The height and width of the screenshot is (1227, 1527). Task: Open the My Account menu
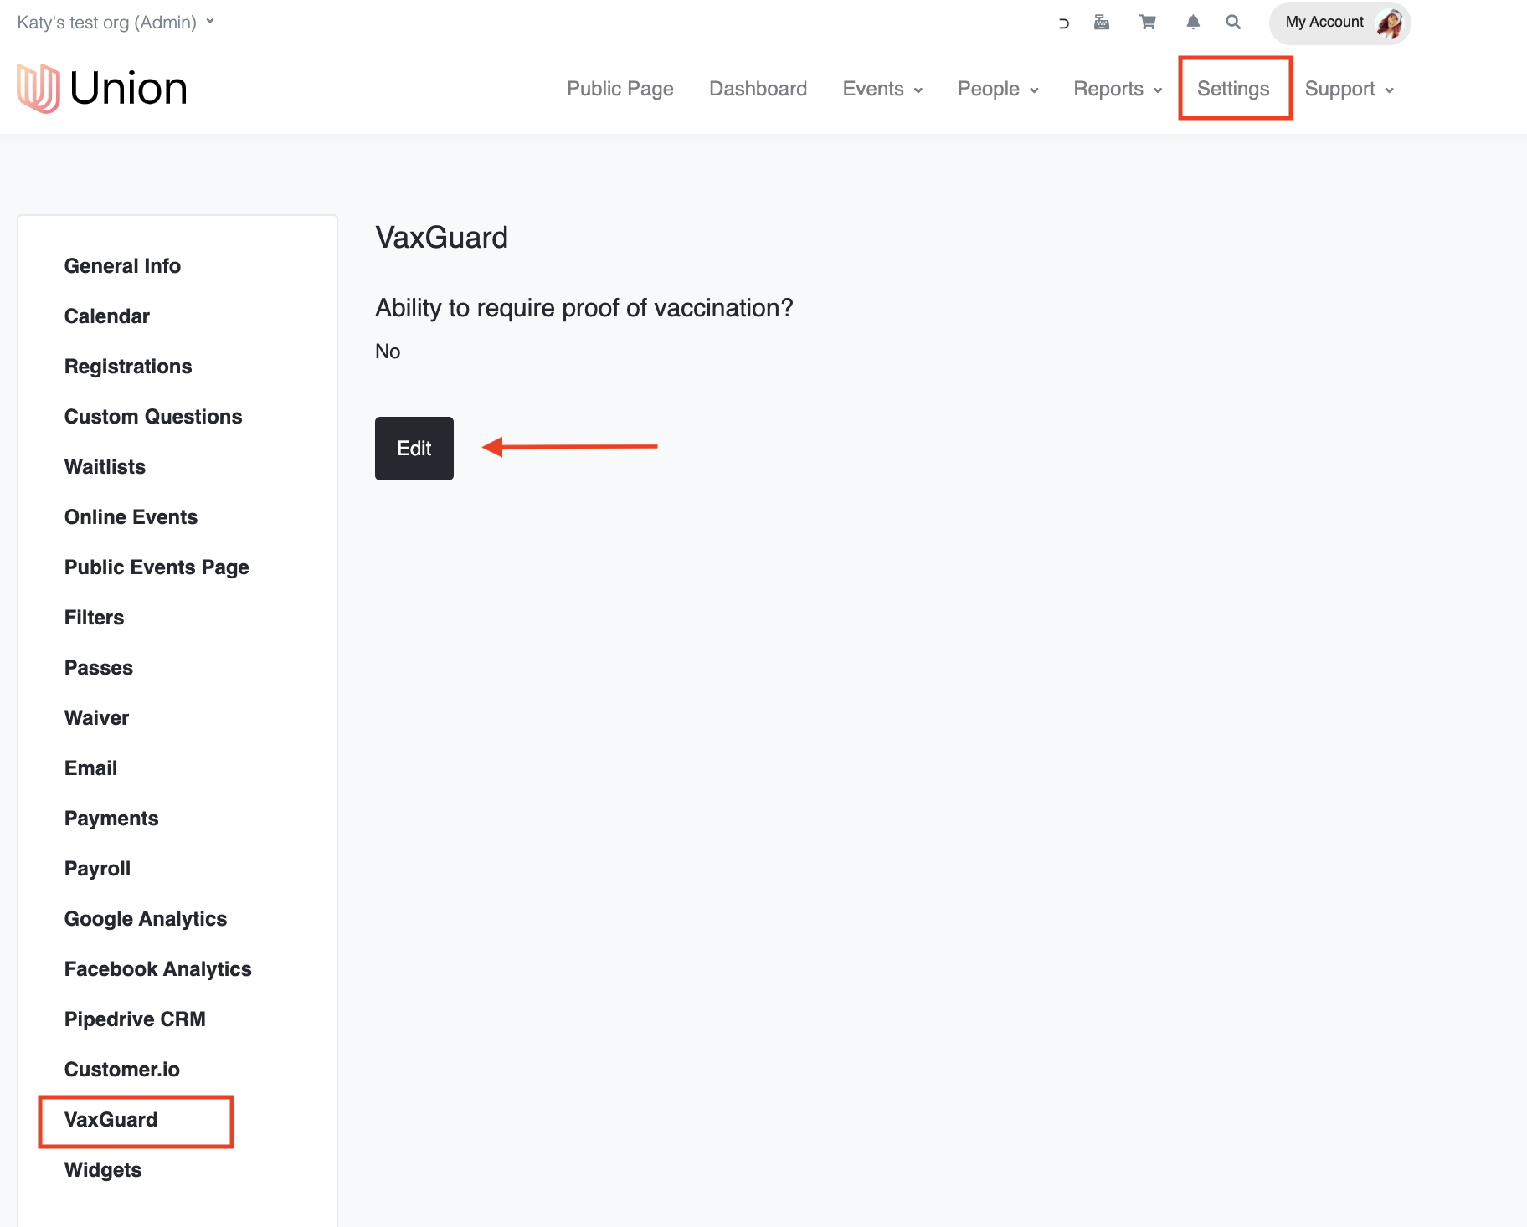click(x=1339, y=23)
